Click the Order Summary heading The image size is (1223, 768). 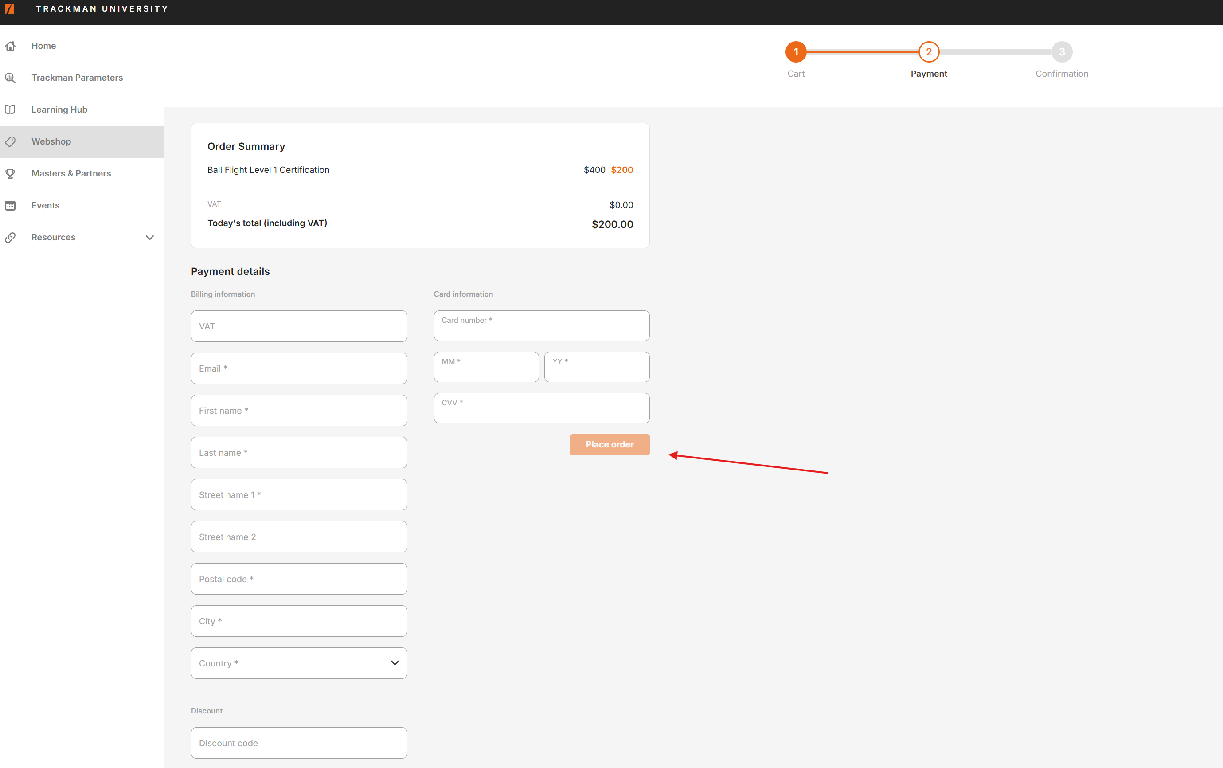click(x=246, y=146)
